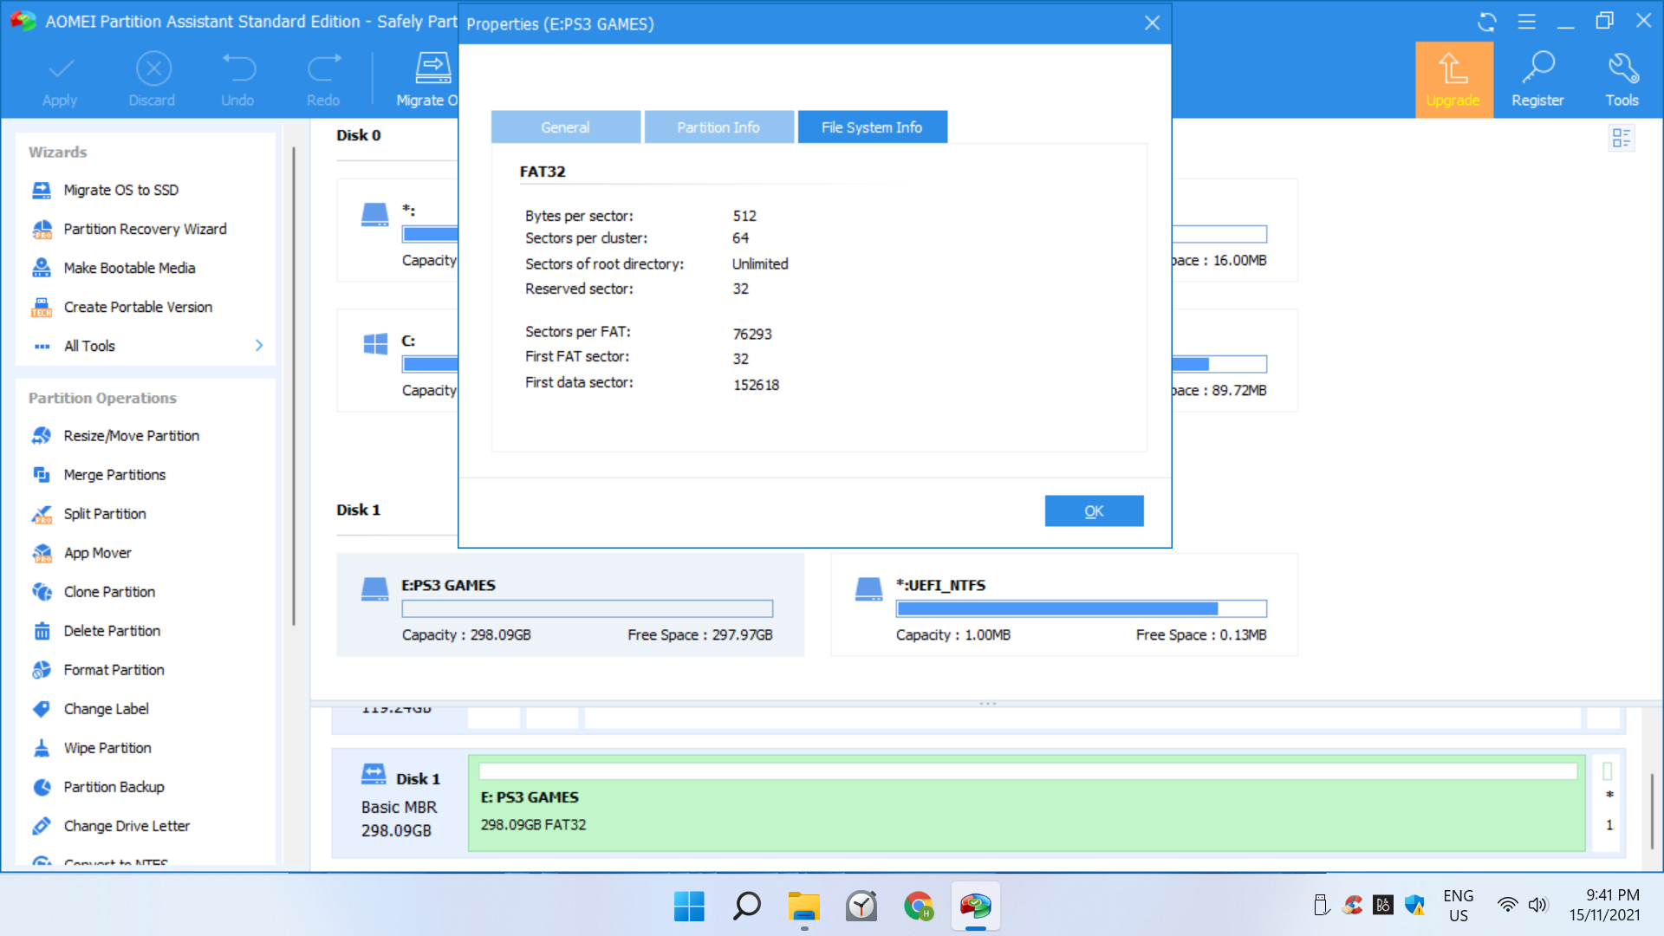Switch to the Partition Info tab
Screen dimensions: 1664x936
click(718, 127)
